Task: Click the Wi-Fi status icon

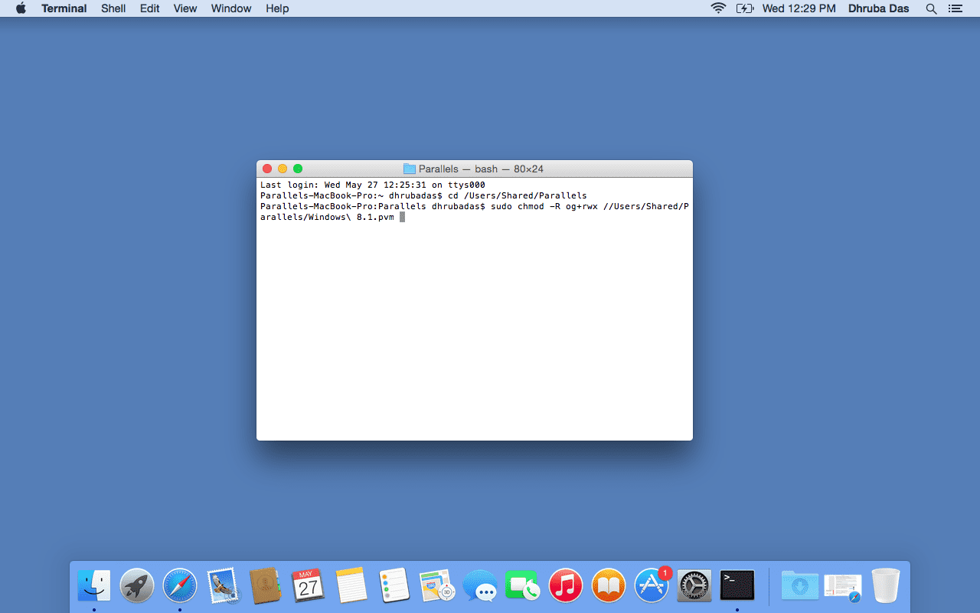Action: (x=718, y=8)
